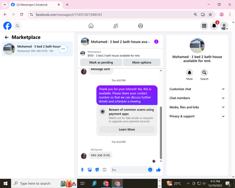Screen dimensions: 235x188
Task: Open the three-dot options on Mohamed conversation
Action: (x=63, y=49)
